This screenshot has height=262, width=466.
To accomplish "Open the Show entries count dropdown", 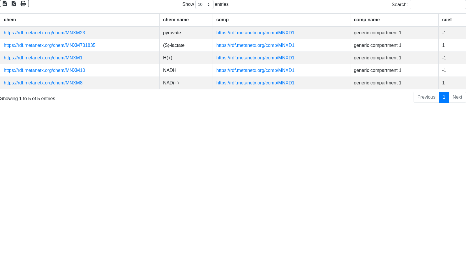I will click(204, 5).
